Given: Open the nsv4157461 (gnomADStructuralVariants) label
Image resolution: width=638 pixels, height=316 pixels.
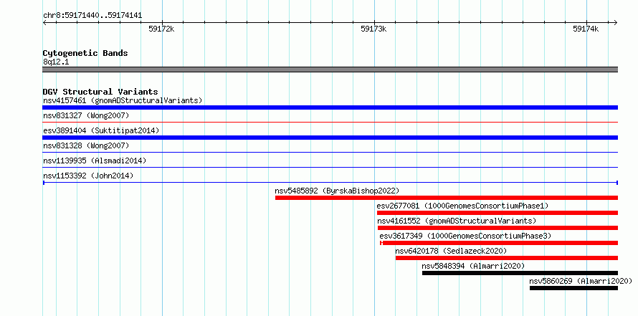Looking at the screenshot, I should tap(123, 100).
